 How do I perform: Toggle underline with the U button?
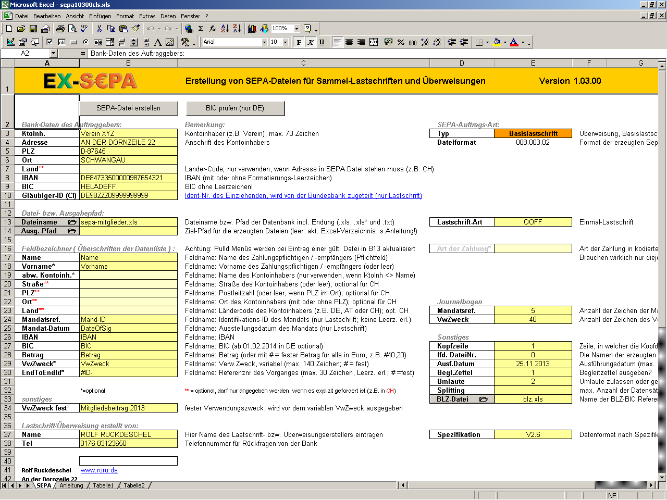[322, 42]
